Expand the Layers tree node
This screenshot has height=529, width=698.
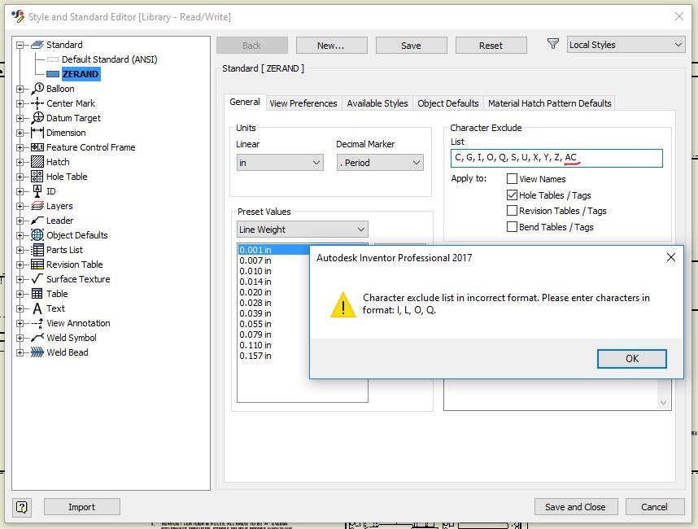pyautogui.click(x=20, y=206)
